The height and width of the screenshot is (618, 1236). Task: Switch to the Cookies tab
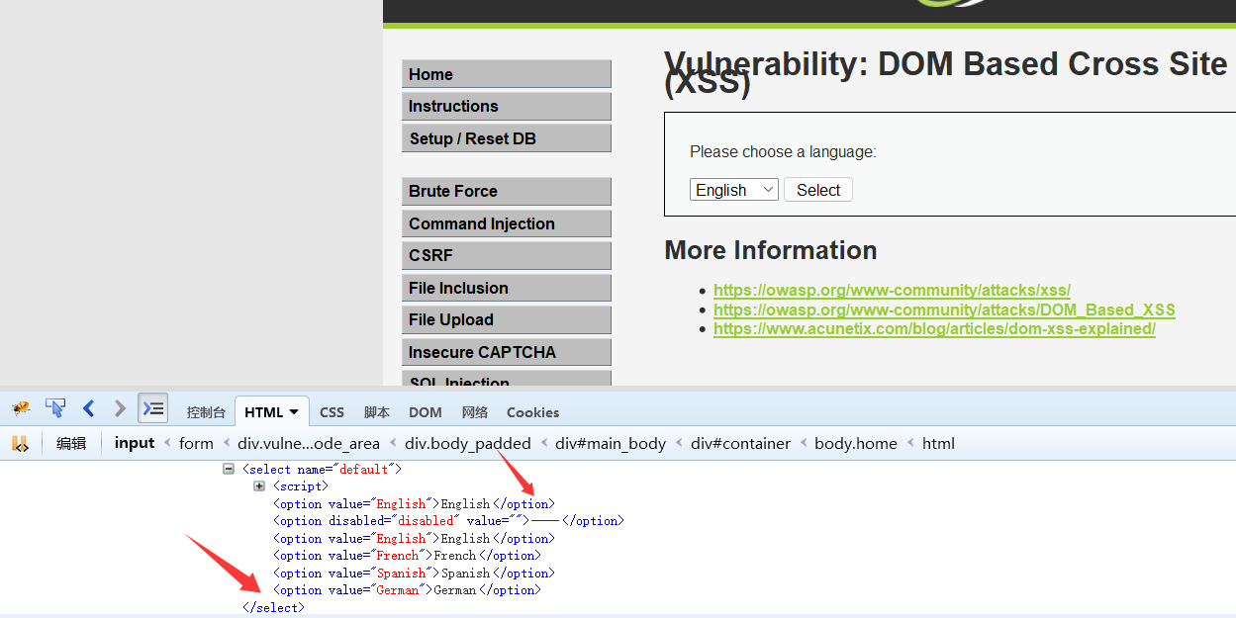[x=532, y=412]
